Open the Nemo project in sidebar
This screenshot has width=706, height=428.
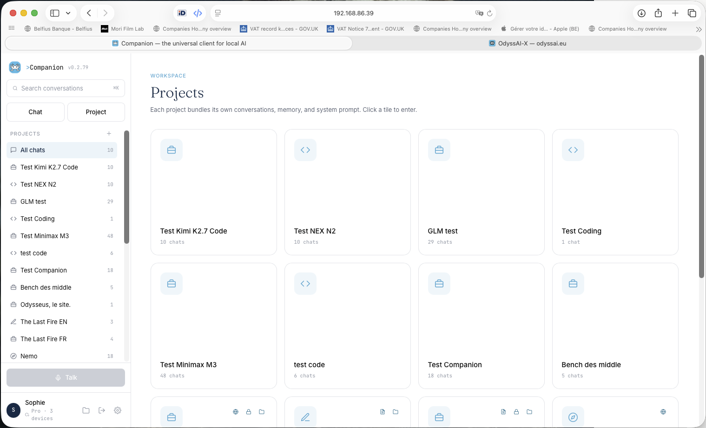[62, 356]
